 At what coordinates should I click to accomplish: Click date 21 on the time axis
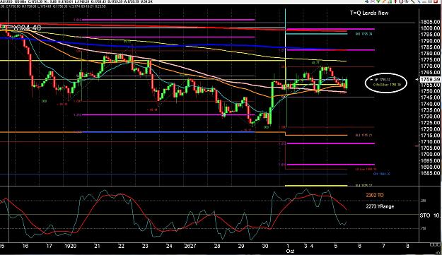(x=97, y=246)
